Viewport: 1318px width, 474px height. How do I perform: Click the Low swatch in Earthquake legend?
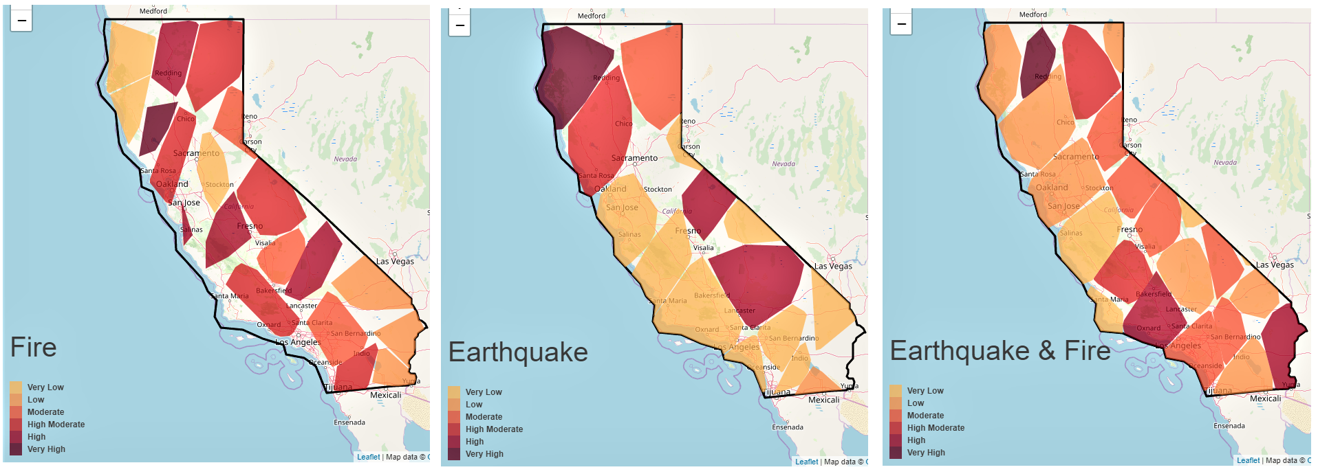click(454, 405)
